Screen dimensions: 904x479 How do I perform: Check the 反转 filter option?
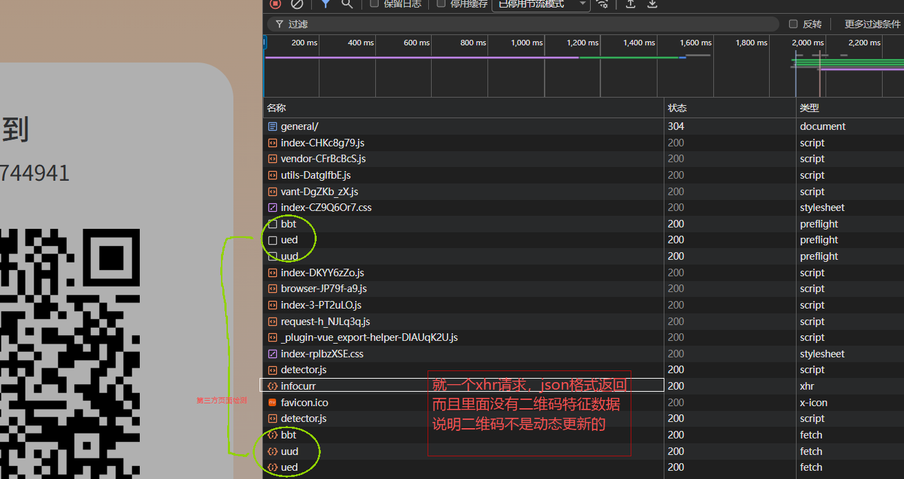tap(793, 24)
